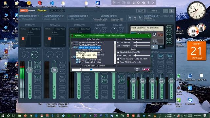The width and height of the screenshot is (210, 118).
Task: Click WDM device list scroll-down arrow
Action: pyautogui.click(x=115, y=63)
